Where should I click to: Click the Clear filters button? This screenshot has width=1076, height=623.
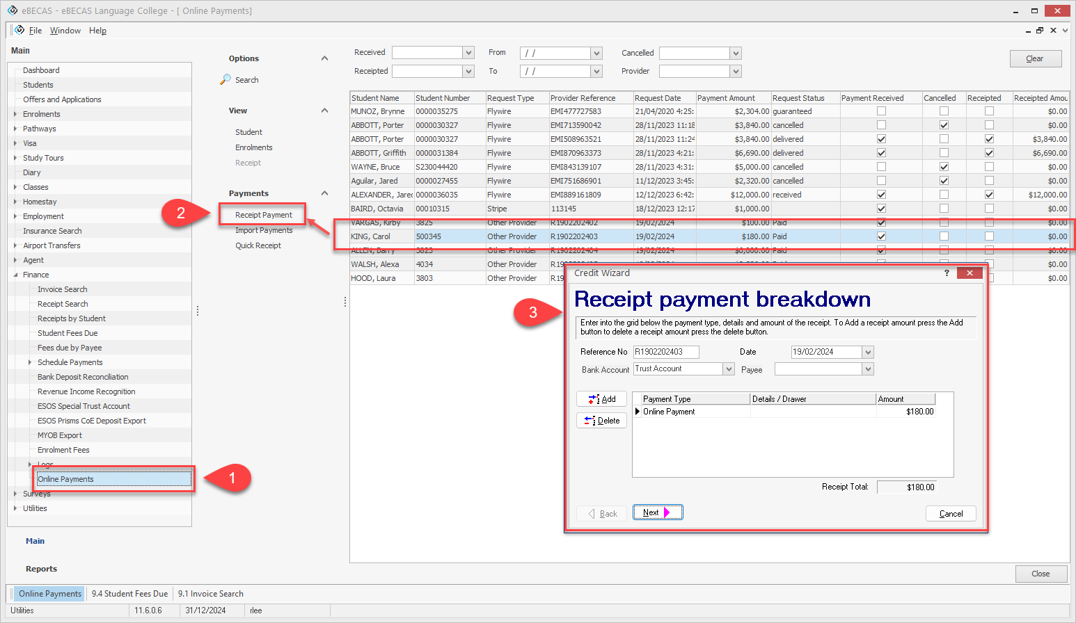click(x=1035, y=58)
